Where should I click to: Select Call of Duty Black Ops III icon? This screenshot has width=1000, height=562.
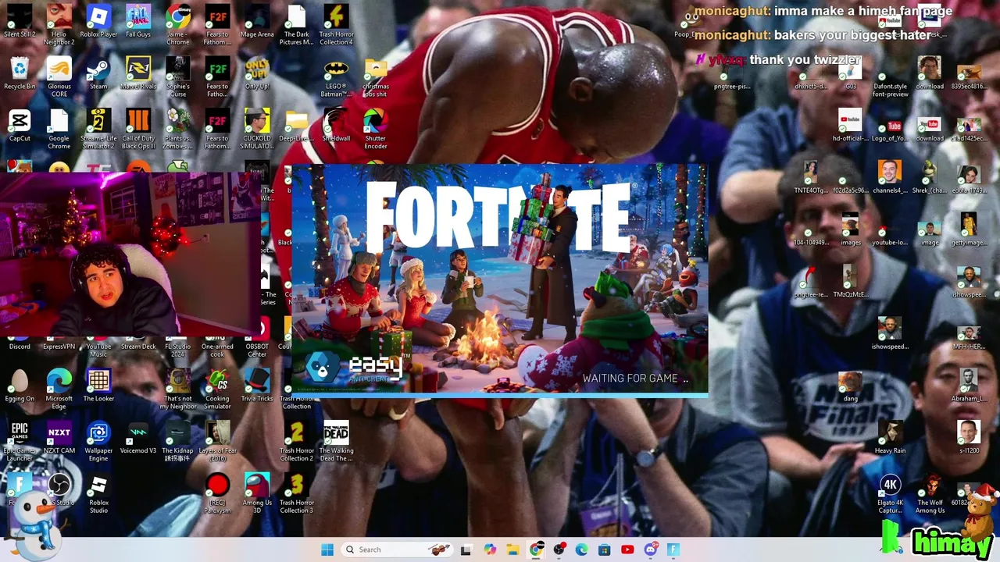click(x=138, y=129)
